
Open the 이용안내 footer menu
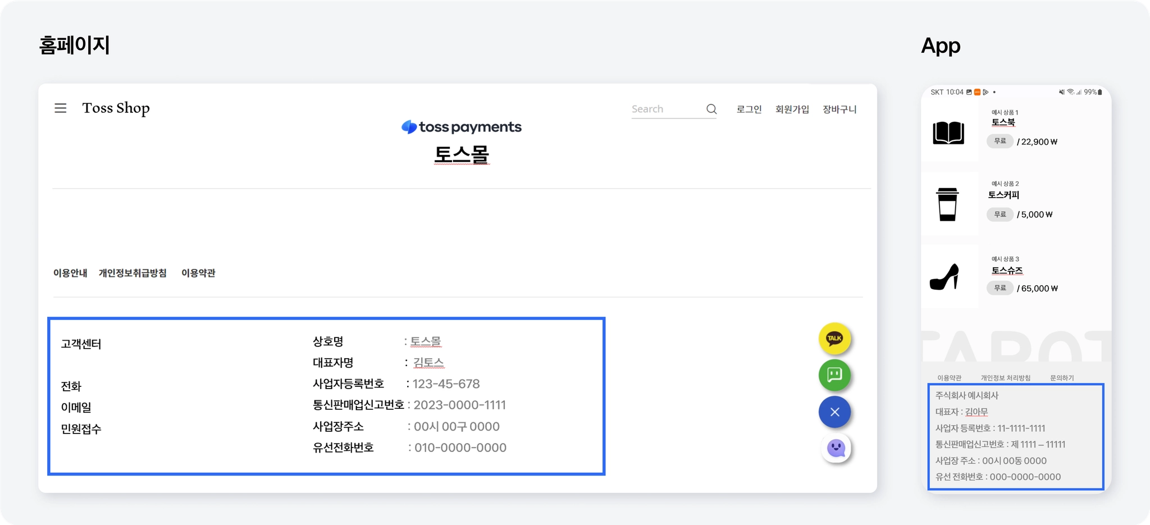(x=70, y=273)
